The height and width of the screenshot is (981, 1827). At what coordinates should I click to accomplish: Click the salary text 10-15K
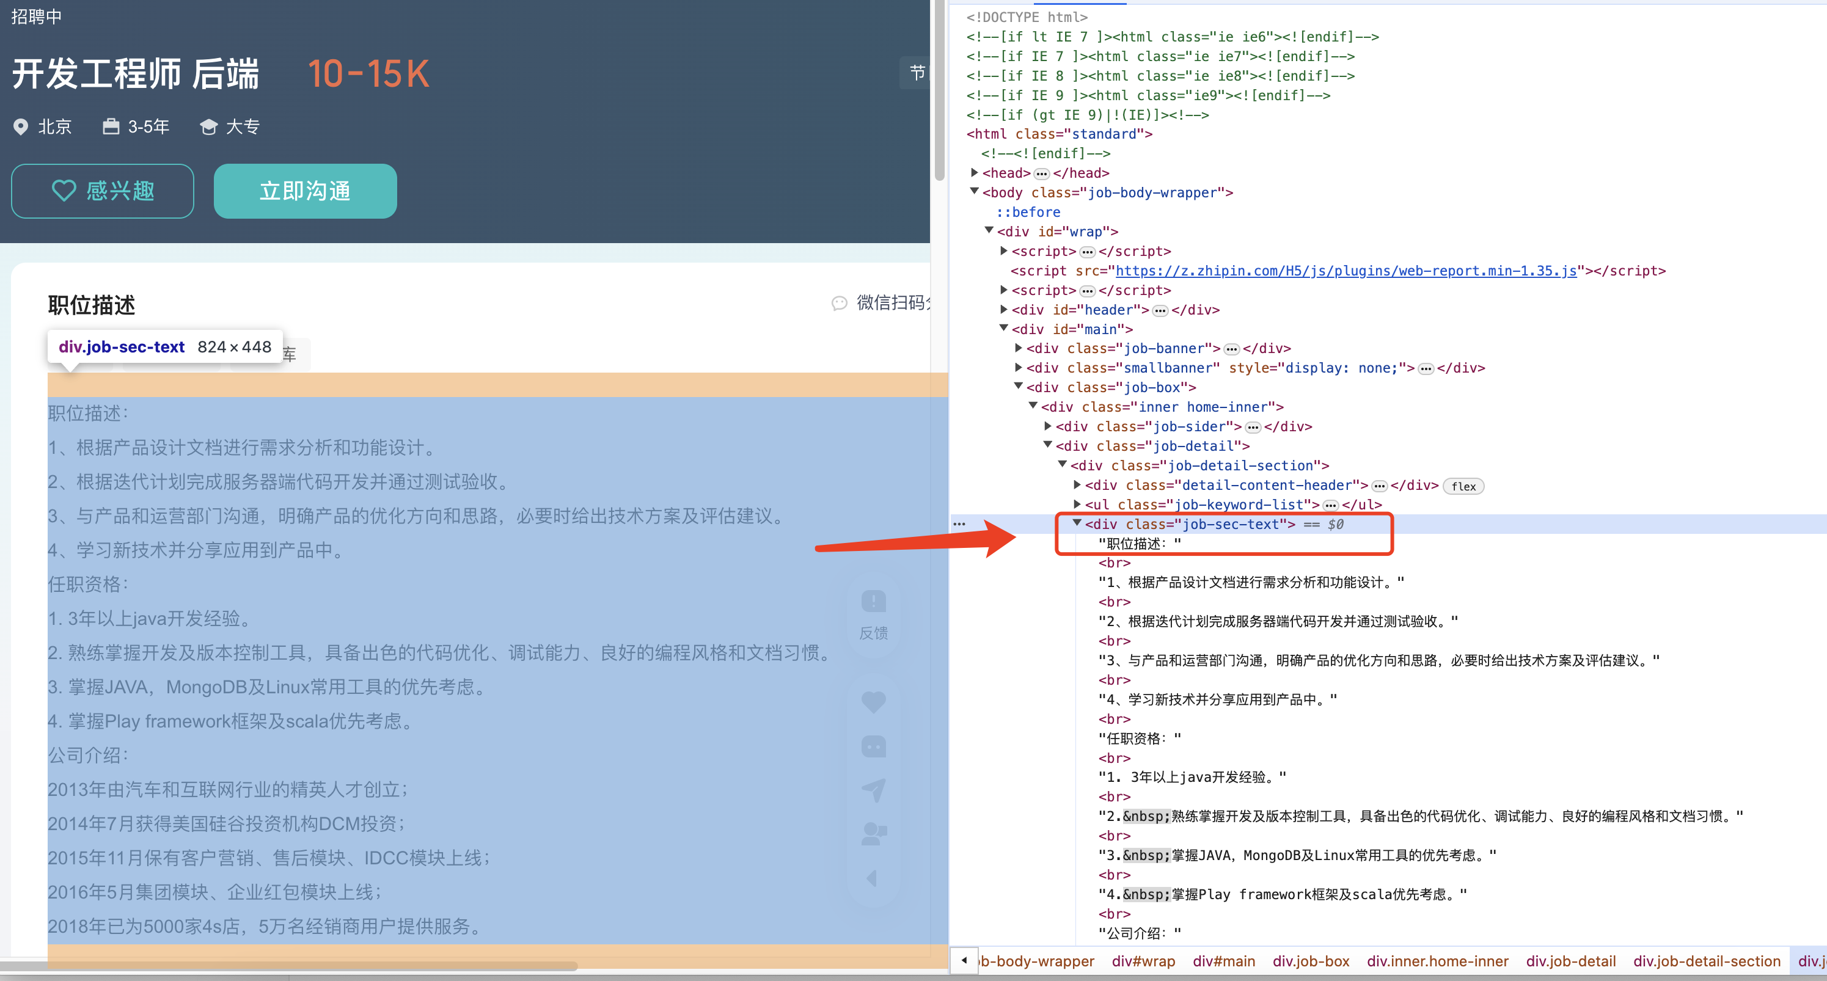369,74
